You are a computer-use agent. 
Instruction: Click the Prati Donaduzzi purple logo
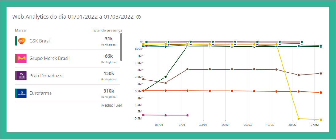[21, 75]
